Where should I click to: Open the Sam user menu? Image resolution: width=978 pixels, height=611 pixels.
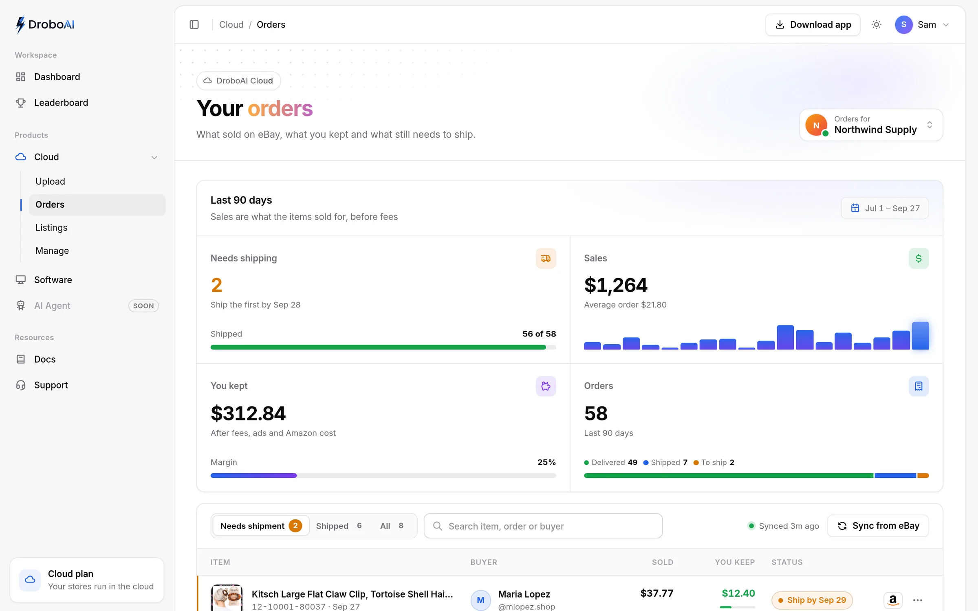click(x=922, y=24)
